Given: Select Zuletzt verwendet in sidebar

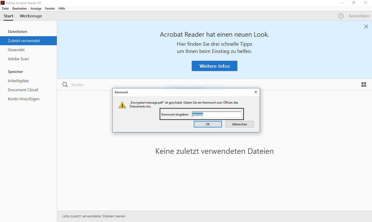Looking at the screenshot, I should coord(28,41).
